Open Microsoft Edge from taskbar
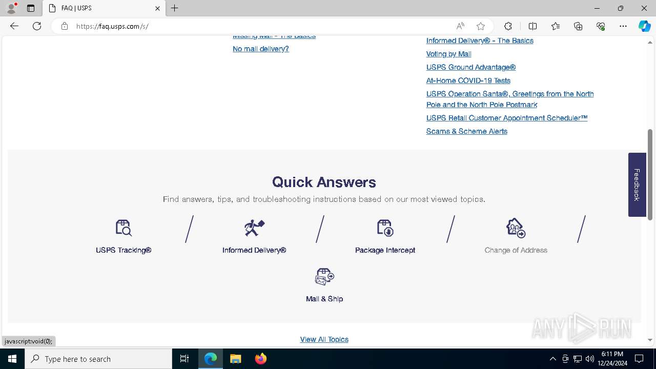The width and height of the screenshot is (656, 369). (211, 359)
